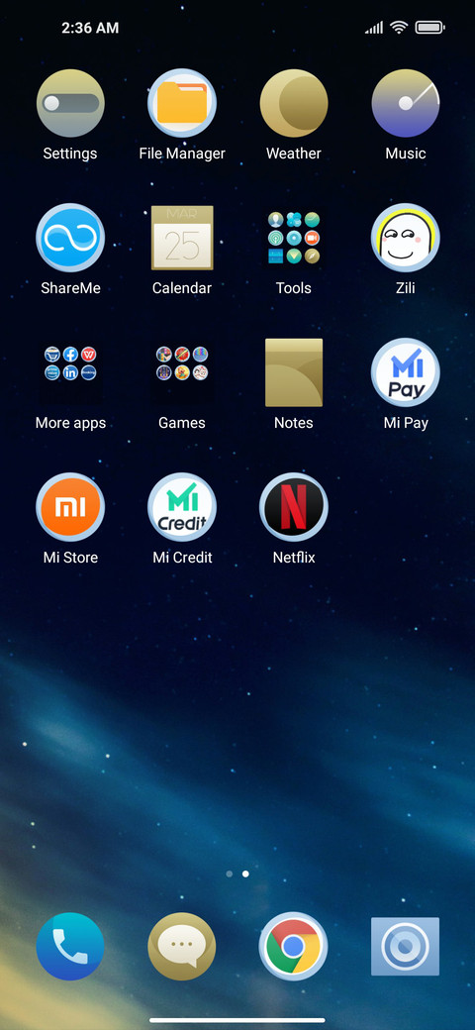The height and width of the screenshot is (1030, 475).
Task: Tap the signal strength icon
Action: [x=374, y=28]
